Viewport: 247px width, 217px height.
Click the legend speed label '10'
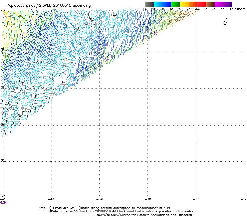[163, 9]
